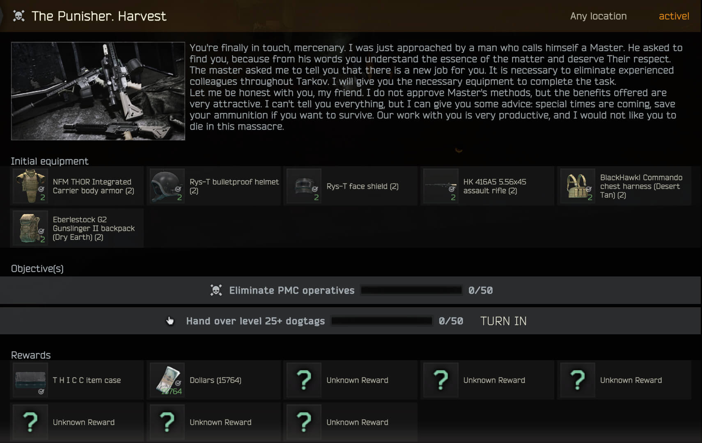Click the 0/50 counter for PMC eliminations
Screen dimensions: 702x443
[x=480, y=290]
